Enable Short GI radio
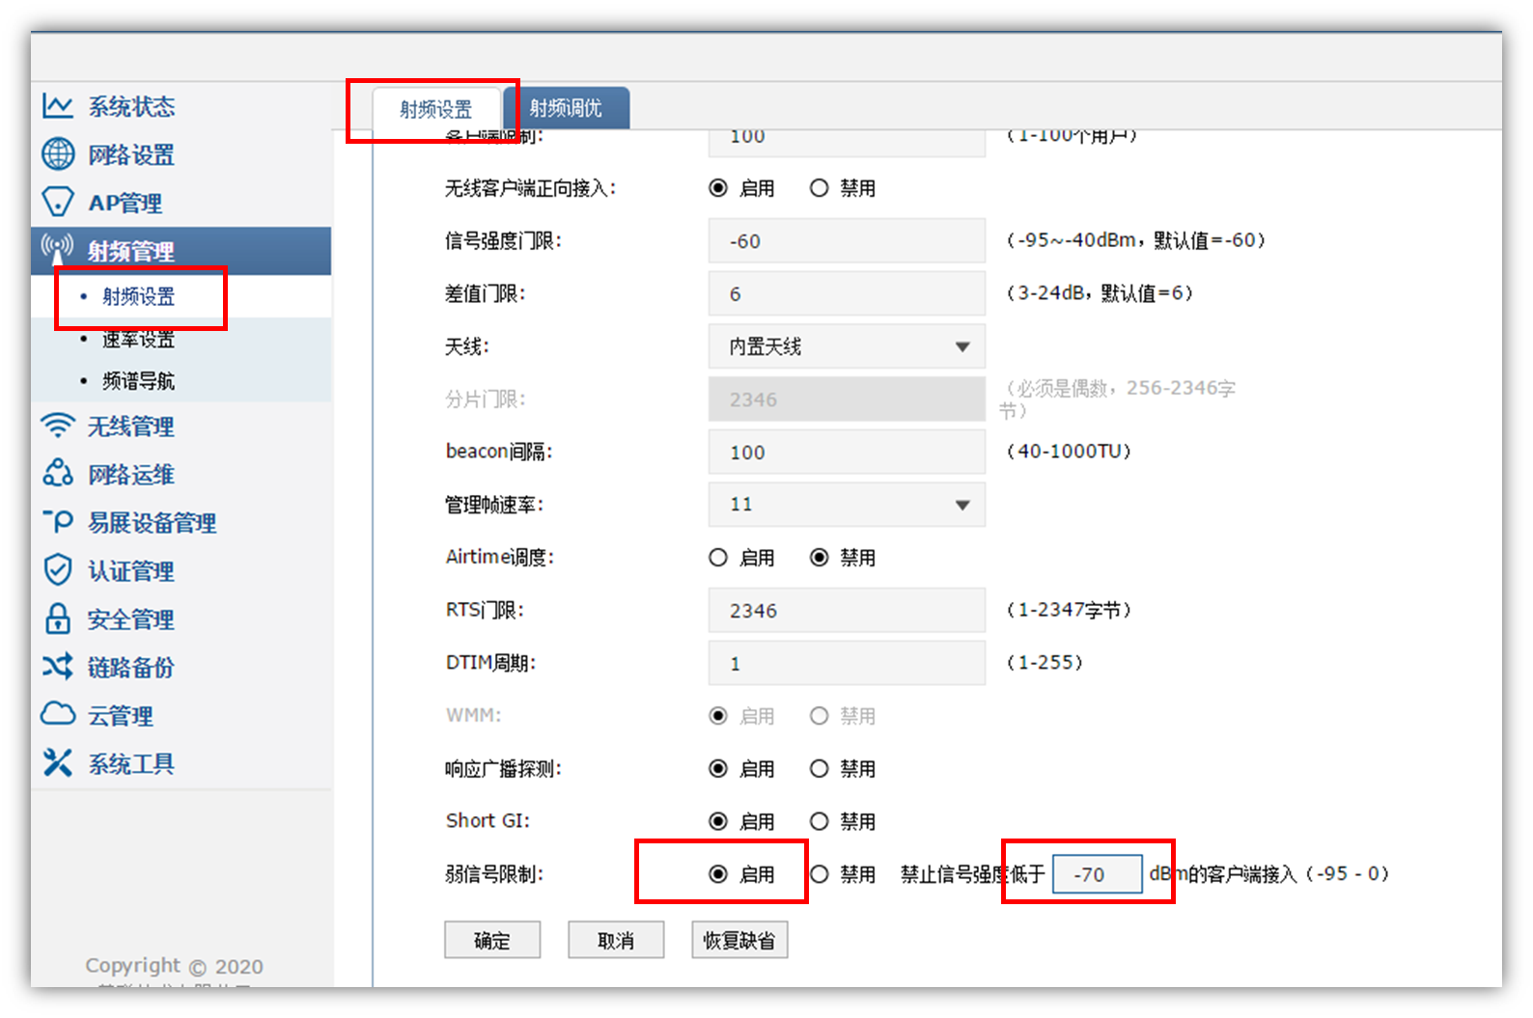This screenshot has width=1533, height=1018. (x=718, y=821)
